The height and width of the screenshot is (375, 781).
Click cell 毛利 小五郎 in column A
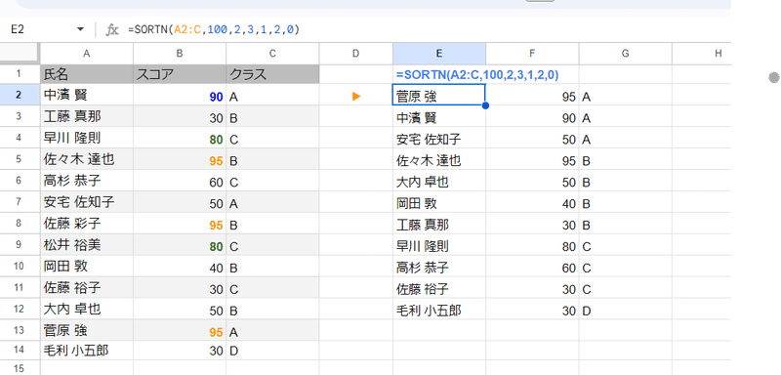(x=87, y=352)
